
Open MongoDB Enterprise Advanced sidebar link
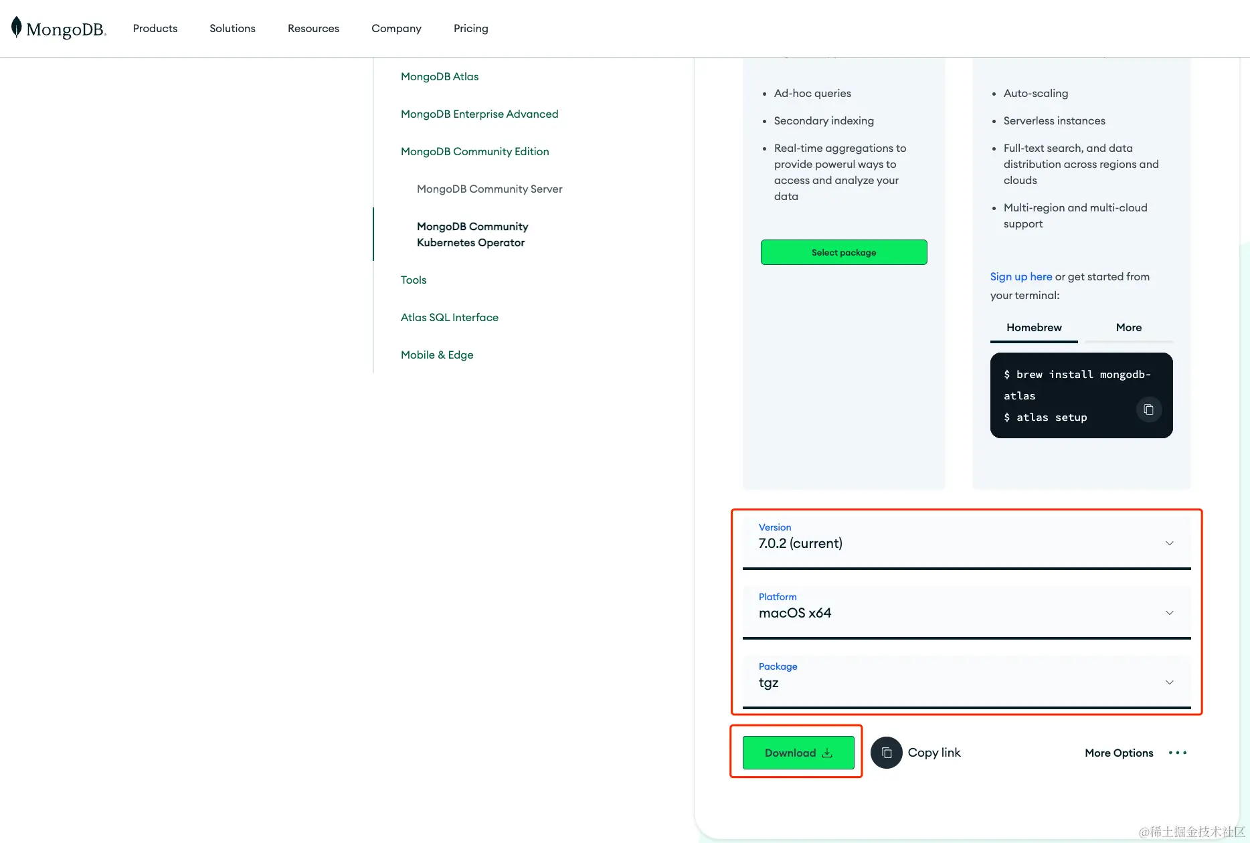coord(479,114)
